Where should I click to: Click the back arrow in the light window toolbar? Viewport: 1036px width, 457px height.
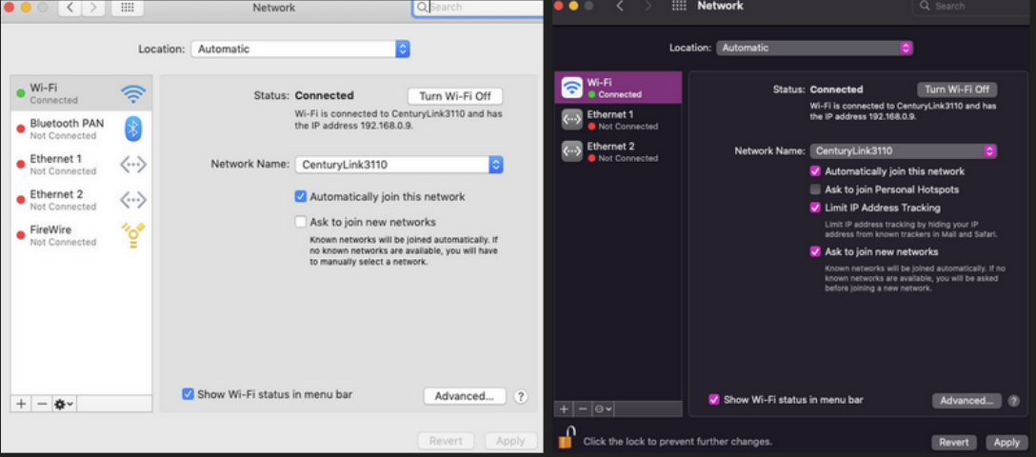click(x=70, y=8)
